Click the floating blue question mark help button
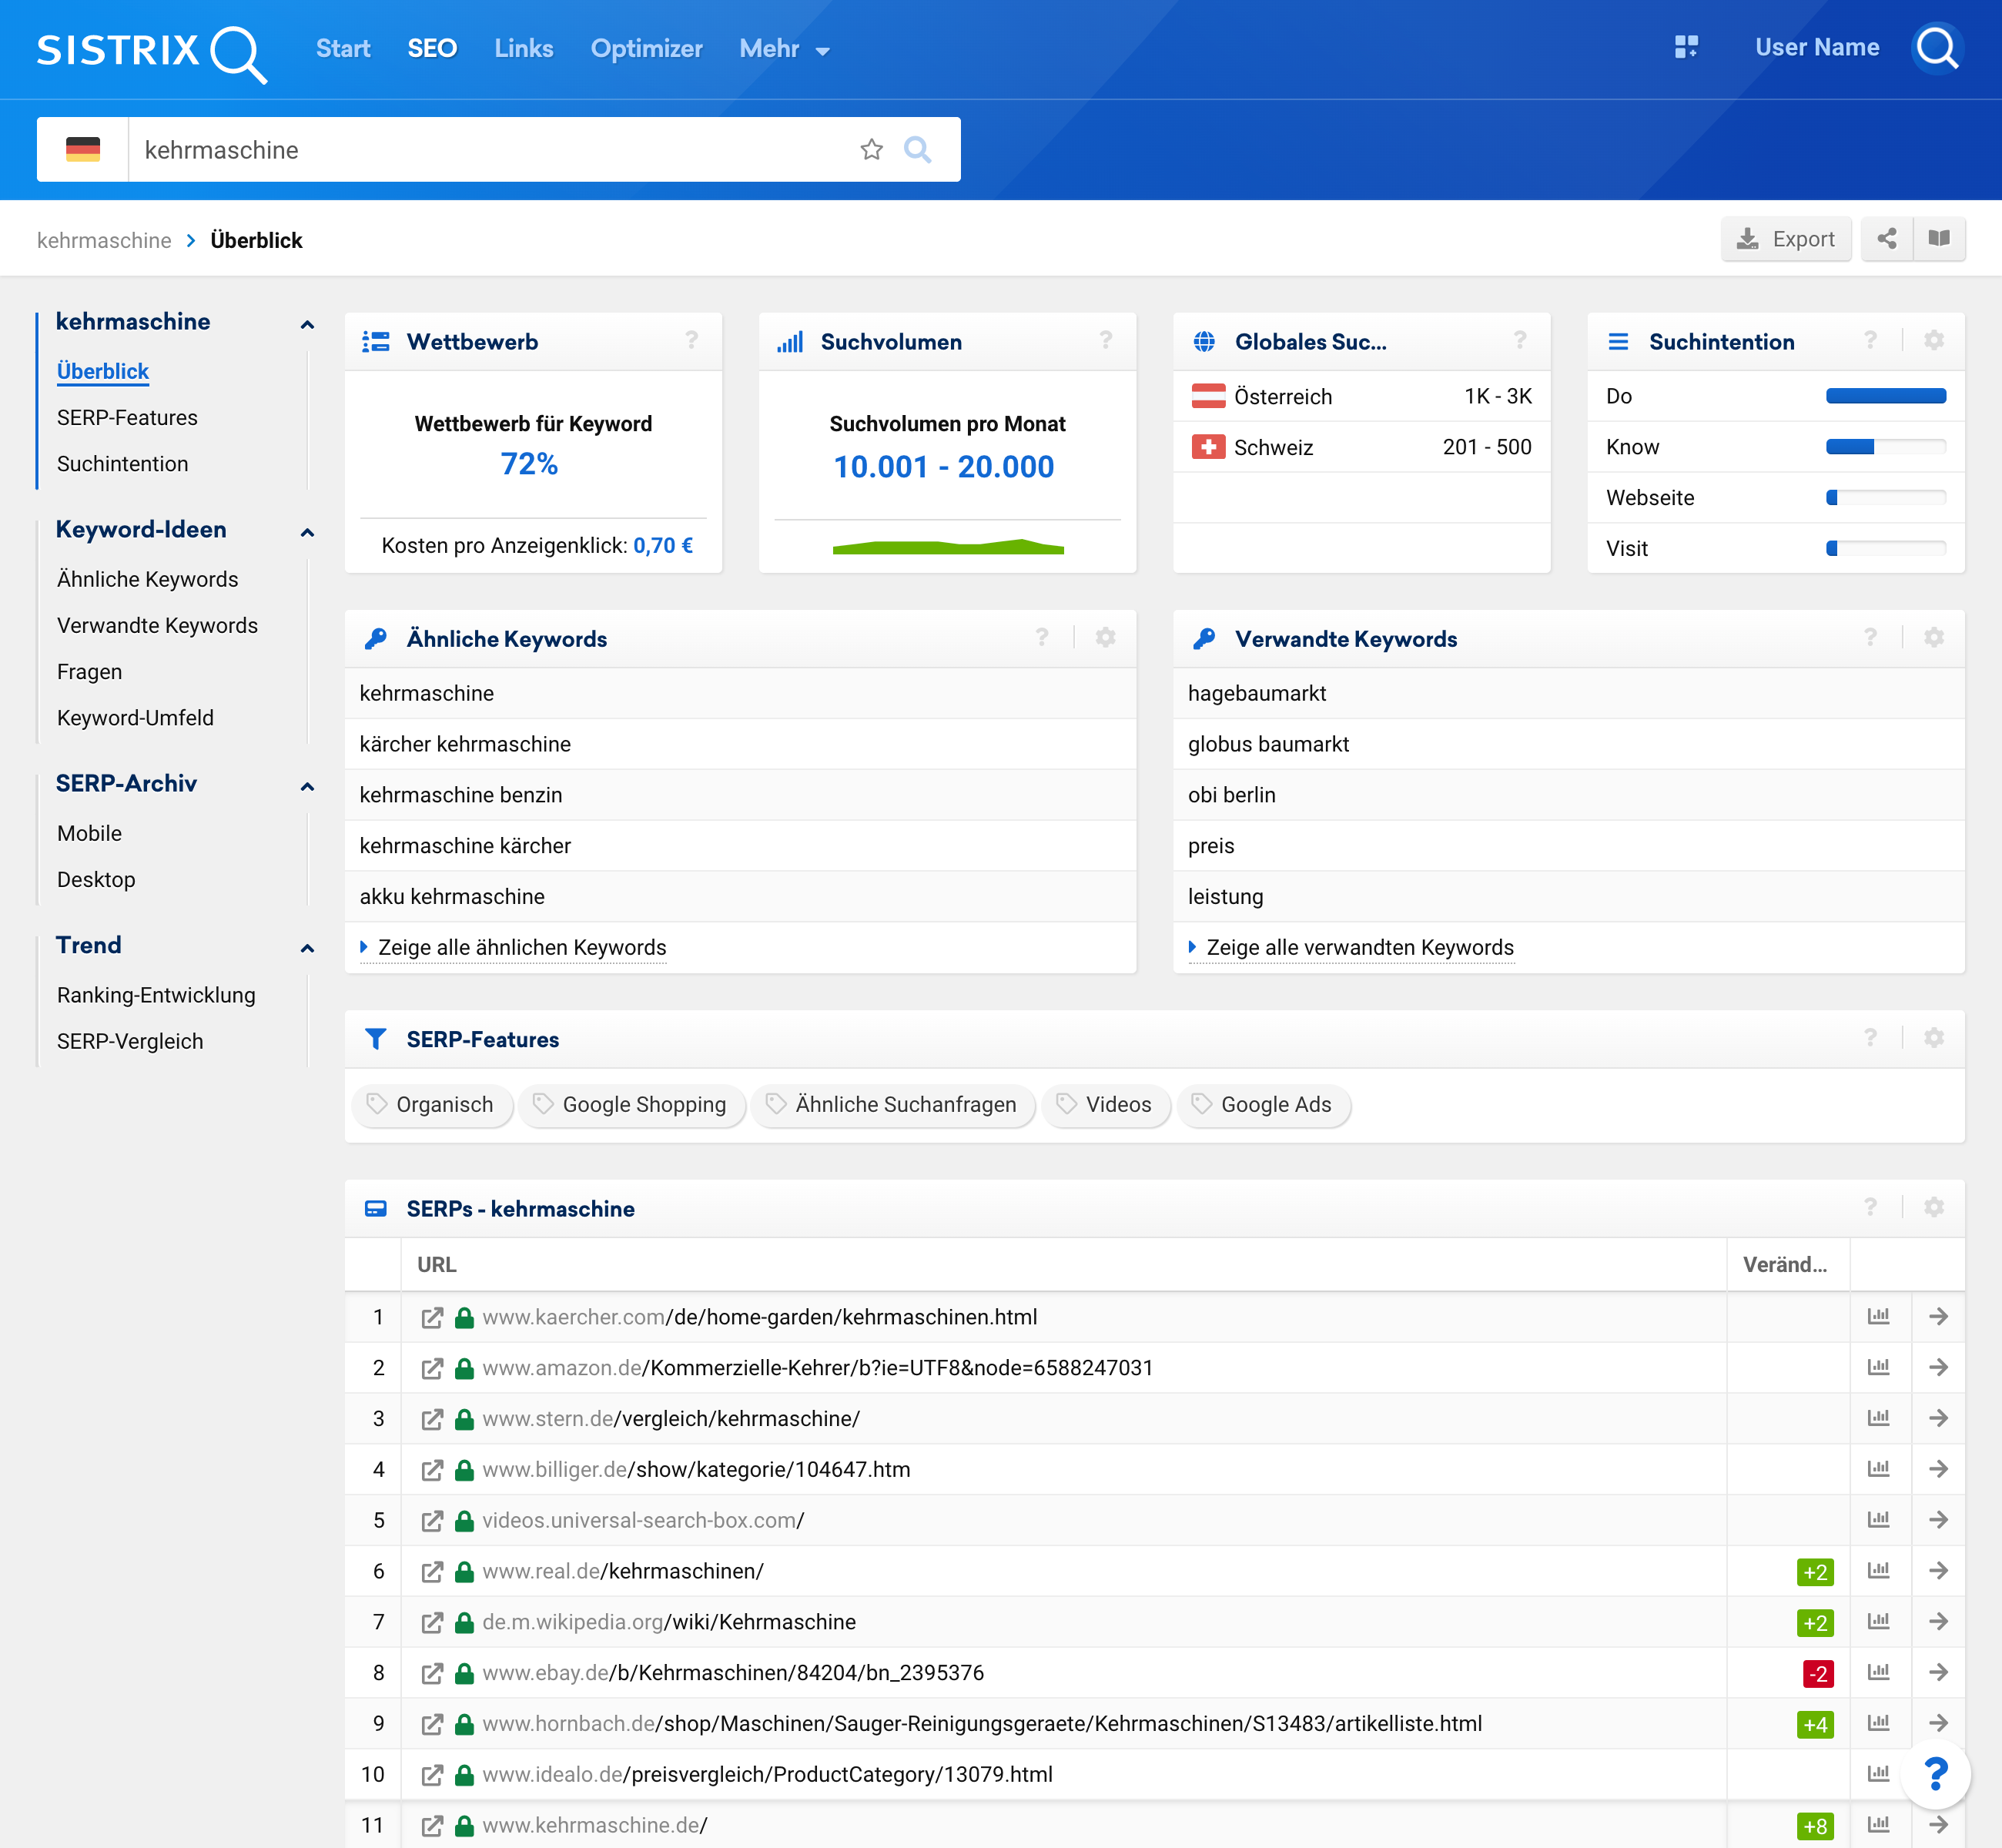 coord(1934,1774)
